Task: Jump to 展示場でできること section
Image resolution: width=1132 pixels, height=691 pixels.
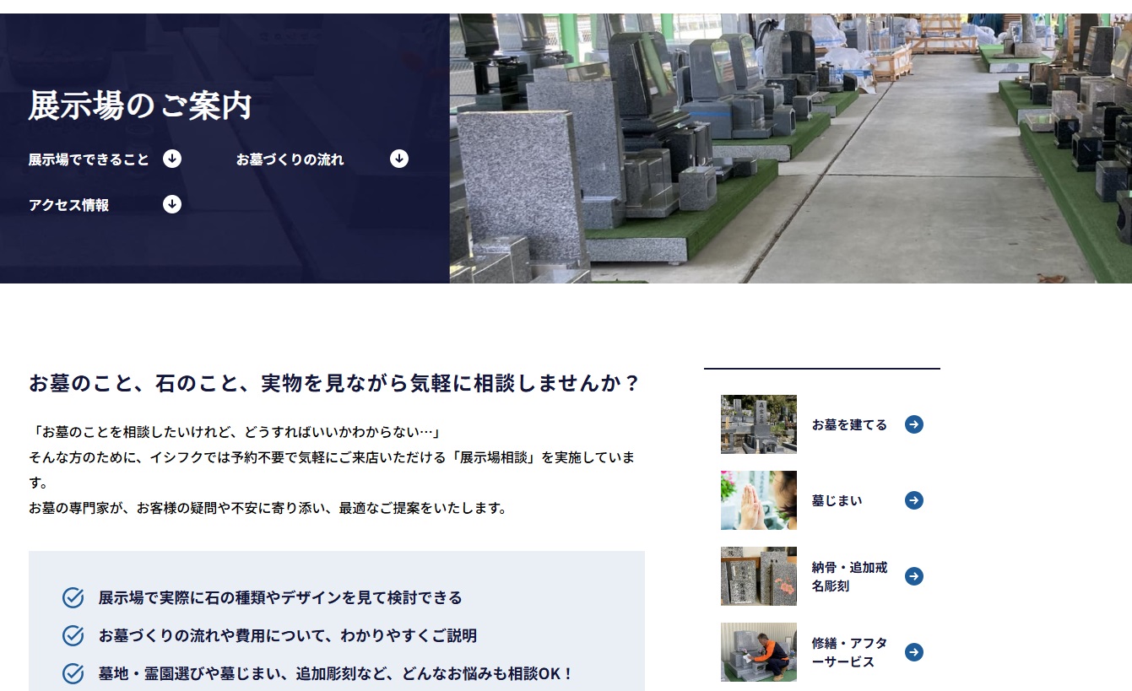Action: point(89,159)
